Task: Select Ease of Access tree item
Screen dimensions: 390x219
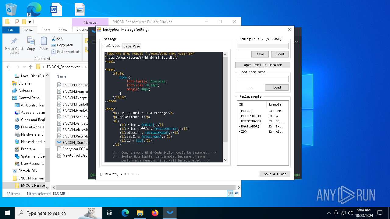Action: [32, 127]
